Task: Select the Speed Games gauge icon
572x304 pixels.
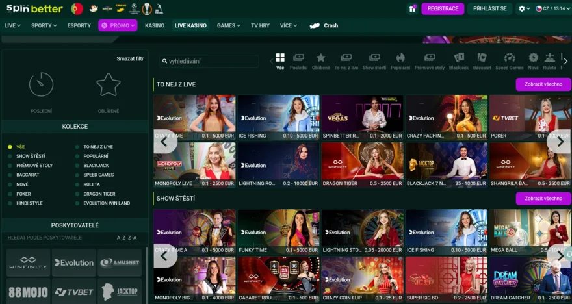Action: (510, 61)
